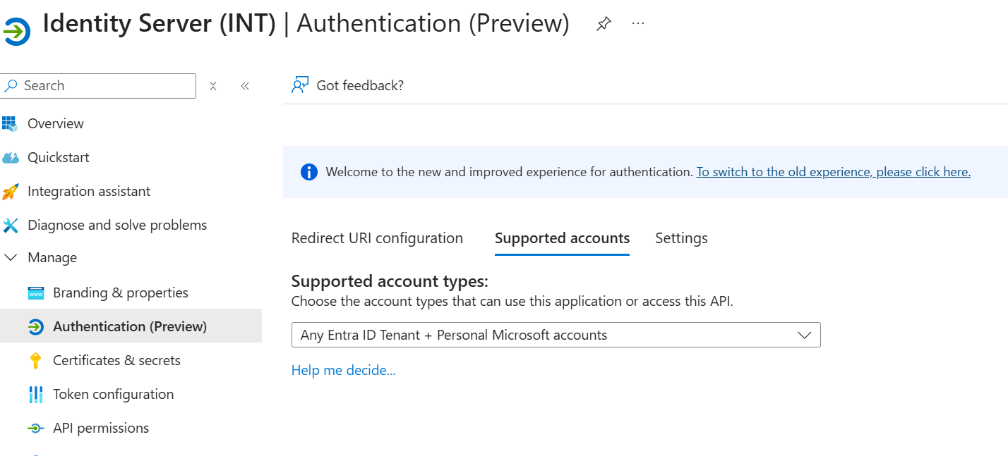The height and width of the screenshot is (456, 1008).
Task: Click the blue info icon in banner
Action: point(309,172)
